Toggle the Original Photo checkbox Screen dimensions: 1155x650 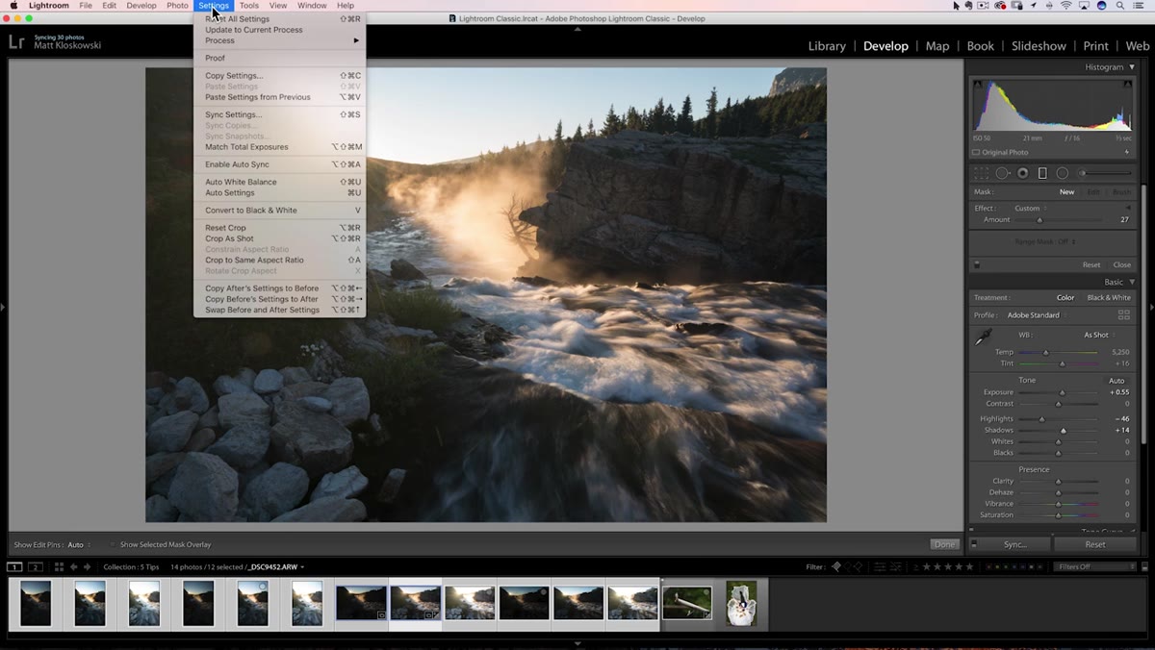click(x=976, y=153)
